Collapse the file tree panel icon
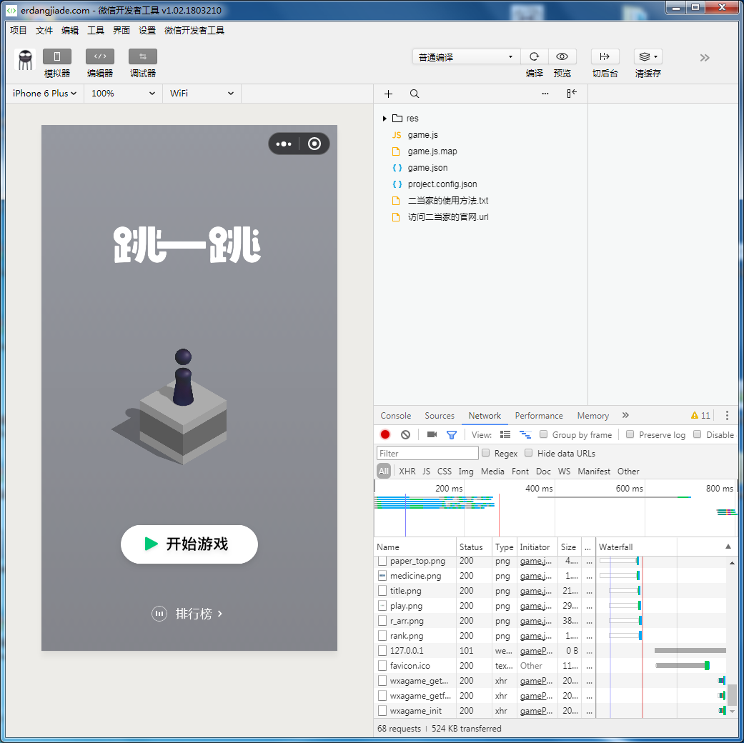The width and height of the screenshot is (744, 743). tap(572, 94)
